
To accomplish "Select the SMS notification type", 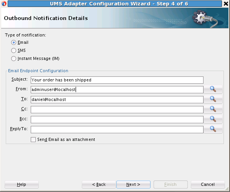I will pos(13,51).
